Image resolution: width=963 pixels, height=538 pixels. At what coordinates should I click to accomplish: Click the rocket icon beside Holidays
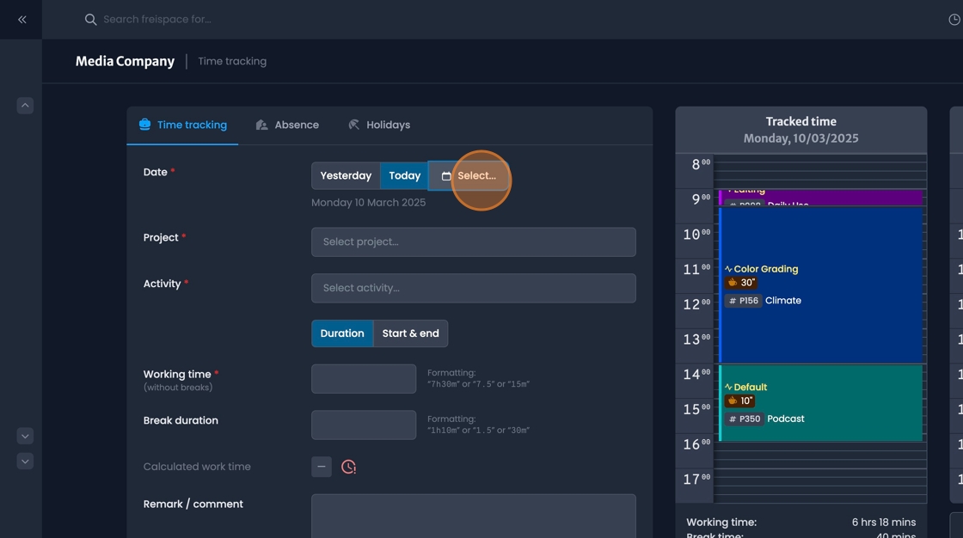(353, 124)
